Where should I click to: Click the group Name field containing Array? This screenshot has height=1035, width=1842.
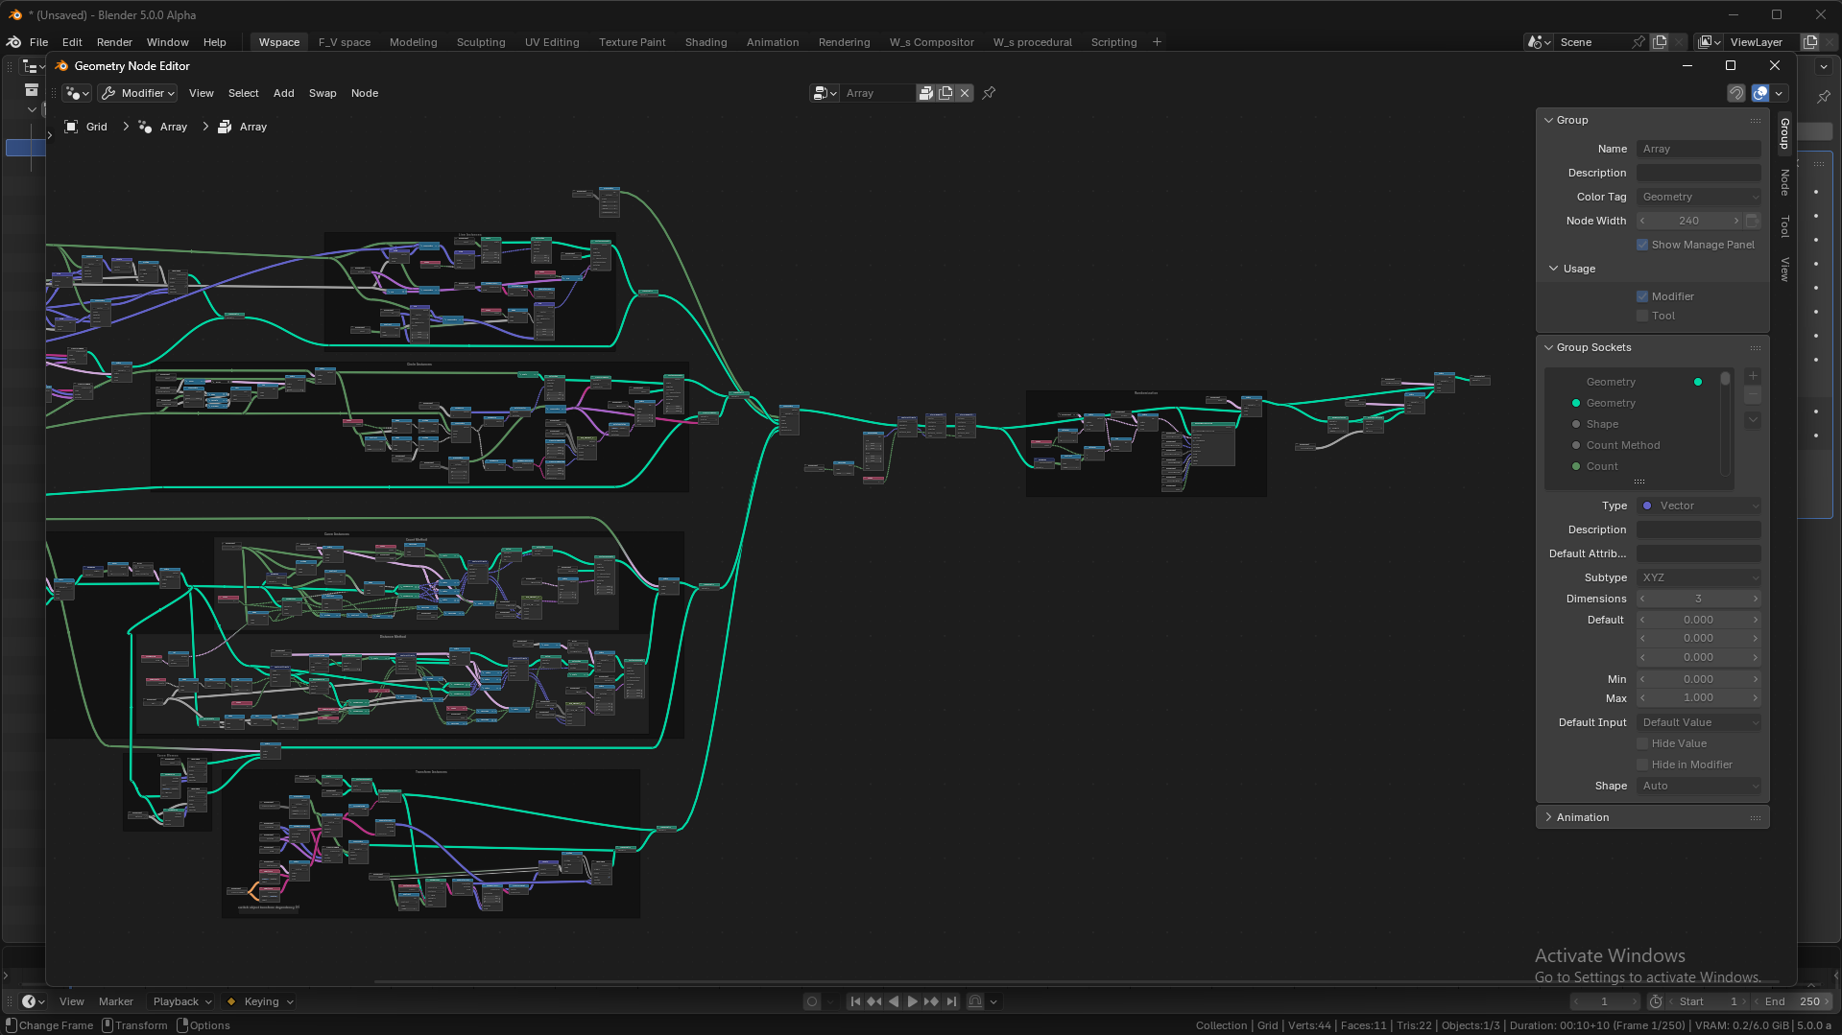1699,149
